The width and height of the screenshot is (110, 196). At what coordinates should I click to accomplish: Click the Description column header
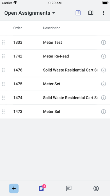pyautogui.click(x=52, y=28)
